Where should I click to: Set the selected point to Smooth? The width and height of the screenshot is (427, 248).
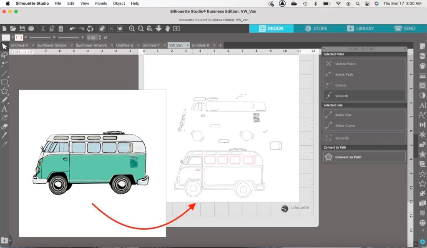364,96
